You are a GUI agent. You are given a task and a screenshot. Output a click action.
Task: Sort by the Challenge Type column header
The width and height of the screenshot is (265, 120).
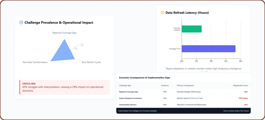(125, 85)
